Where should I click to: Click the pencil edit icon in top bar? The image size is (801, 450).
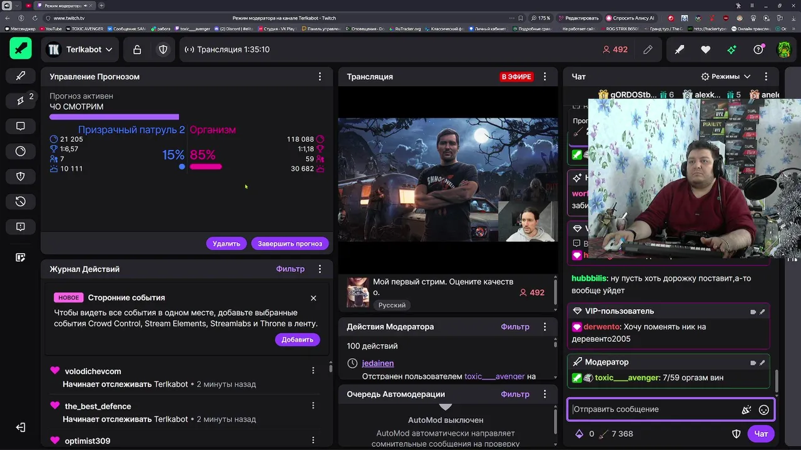[x=648, y=49]
